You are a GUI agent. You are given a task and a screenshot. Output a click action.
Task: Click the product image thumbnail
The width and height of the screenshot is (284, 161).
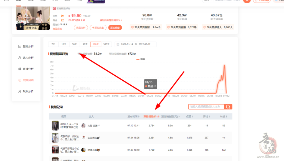pyautogui.click(x=33, y=18)
